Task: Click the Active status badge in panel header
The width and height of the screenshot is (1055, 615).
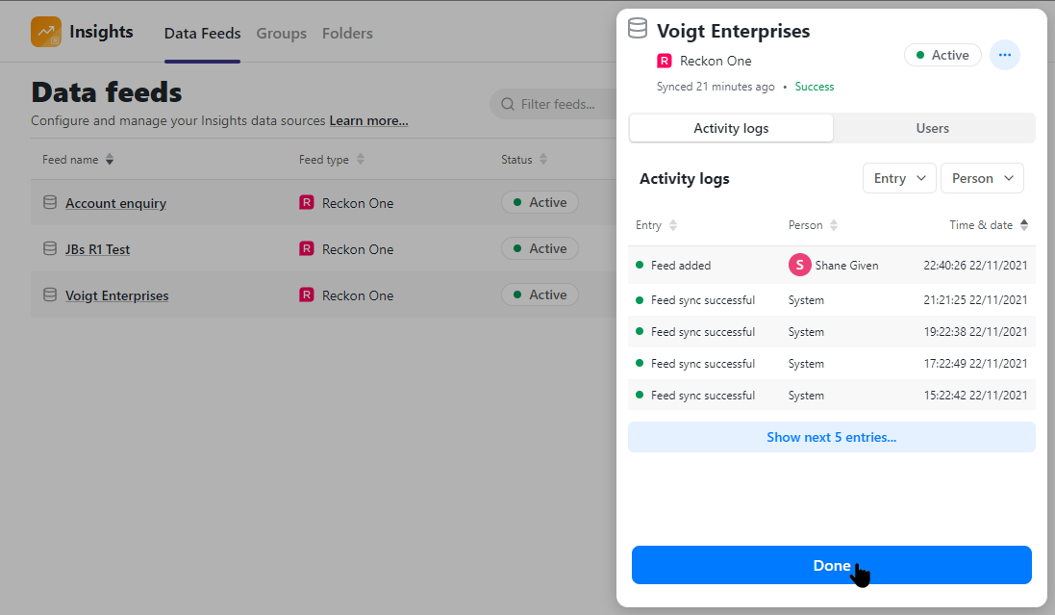Action: (942, 55)
